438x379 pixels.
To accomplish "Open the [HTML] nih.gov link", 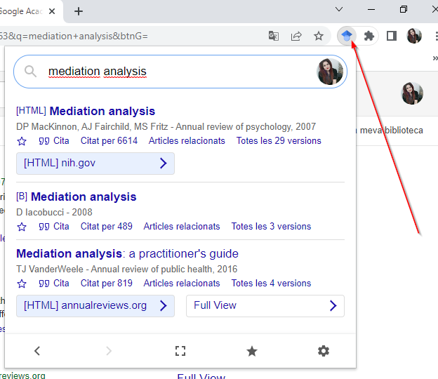I will [x=95, y=164].
